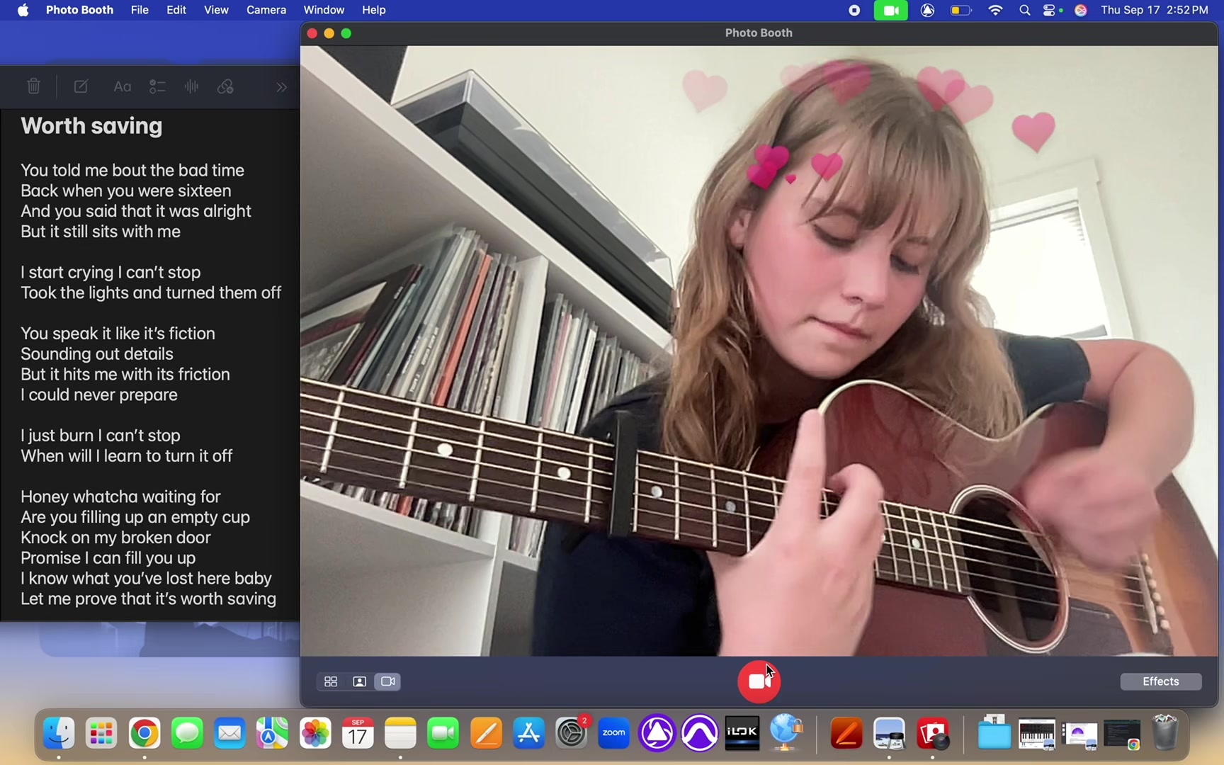Open Messages from the Dock
The width and height of the screenshot is (1224, 765).
tap(187, 733)
